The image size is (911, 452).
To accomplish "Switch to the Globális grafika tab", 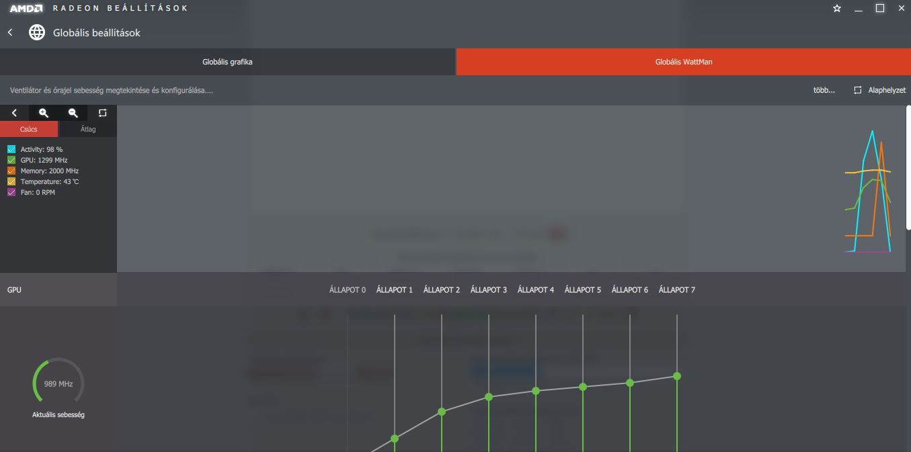I will click(x=227, y=62).
